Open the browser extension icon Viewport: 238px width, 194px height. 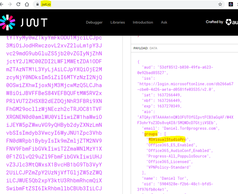(231, 4)
